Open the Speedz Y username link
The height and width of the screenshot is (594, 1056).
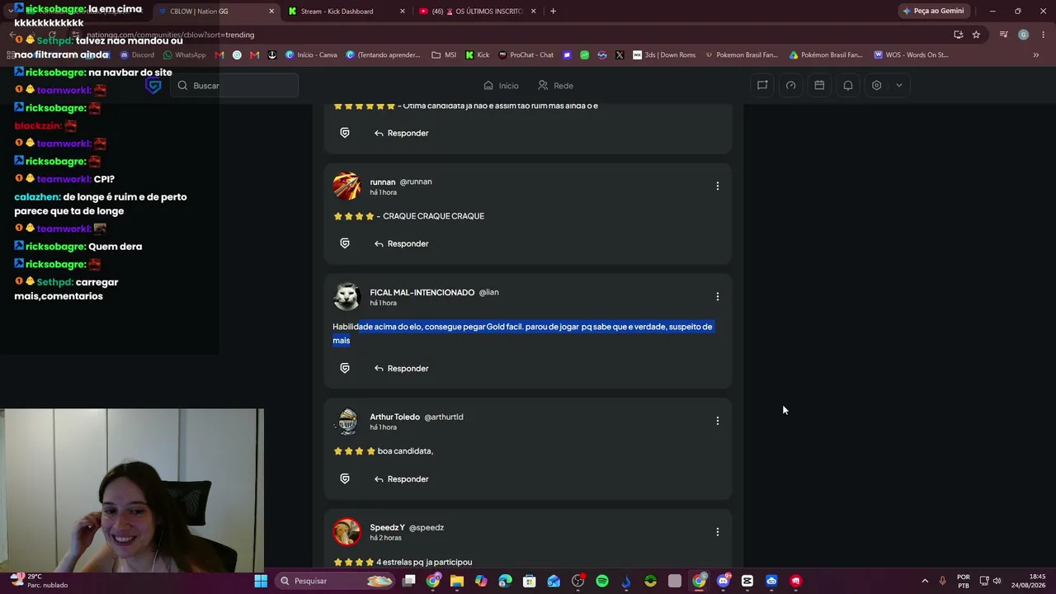(387, 528)
